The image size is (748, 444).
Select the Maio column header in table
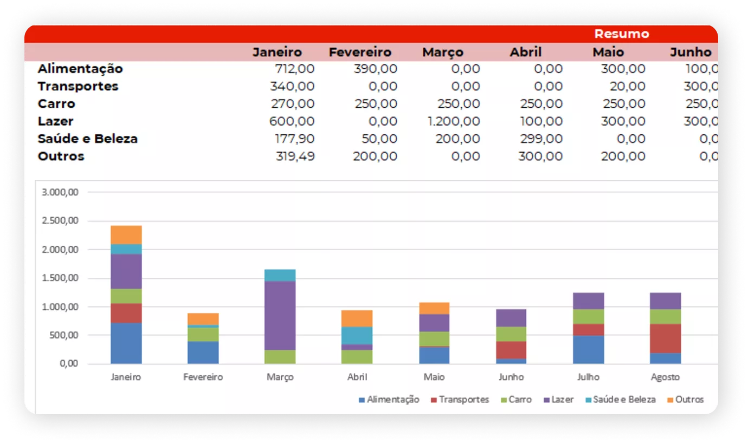coord(608,52)
